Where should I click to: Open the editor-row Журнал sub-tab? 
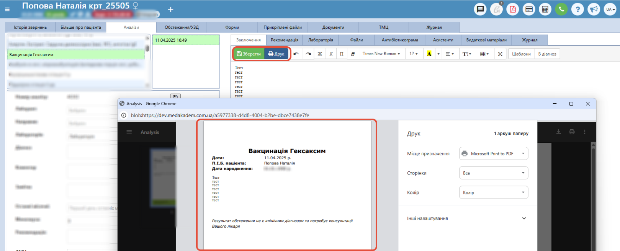pos(530,40)
